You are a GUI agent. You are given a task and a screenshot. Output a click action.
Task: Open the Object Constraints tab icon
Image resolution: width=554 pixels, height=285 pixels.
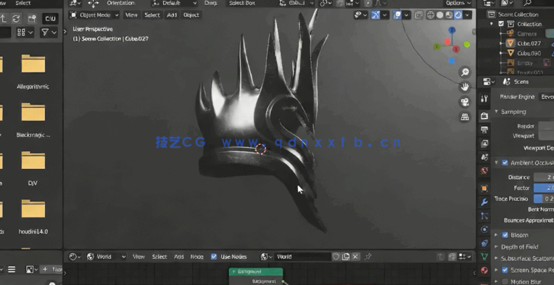[x=484, y=243]
